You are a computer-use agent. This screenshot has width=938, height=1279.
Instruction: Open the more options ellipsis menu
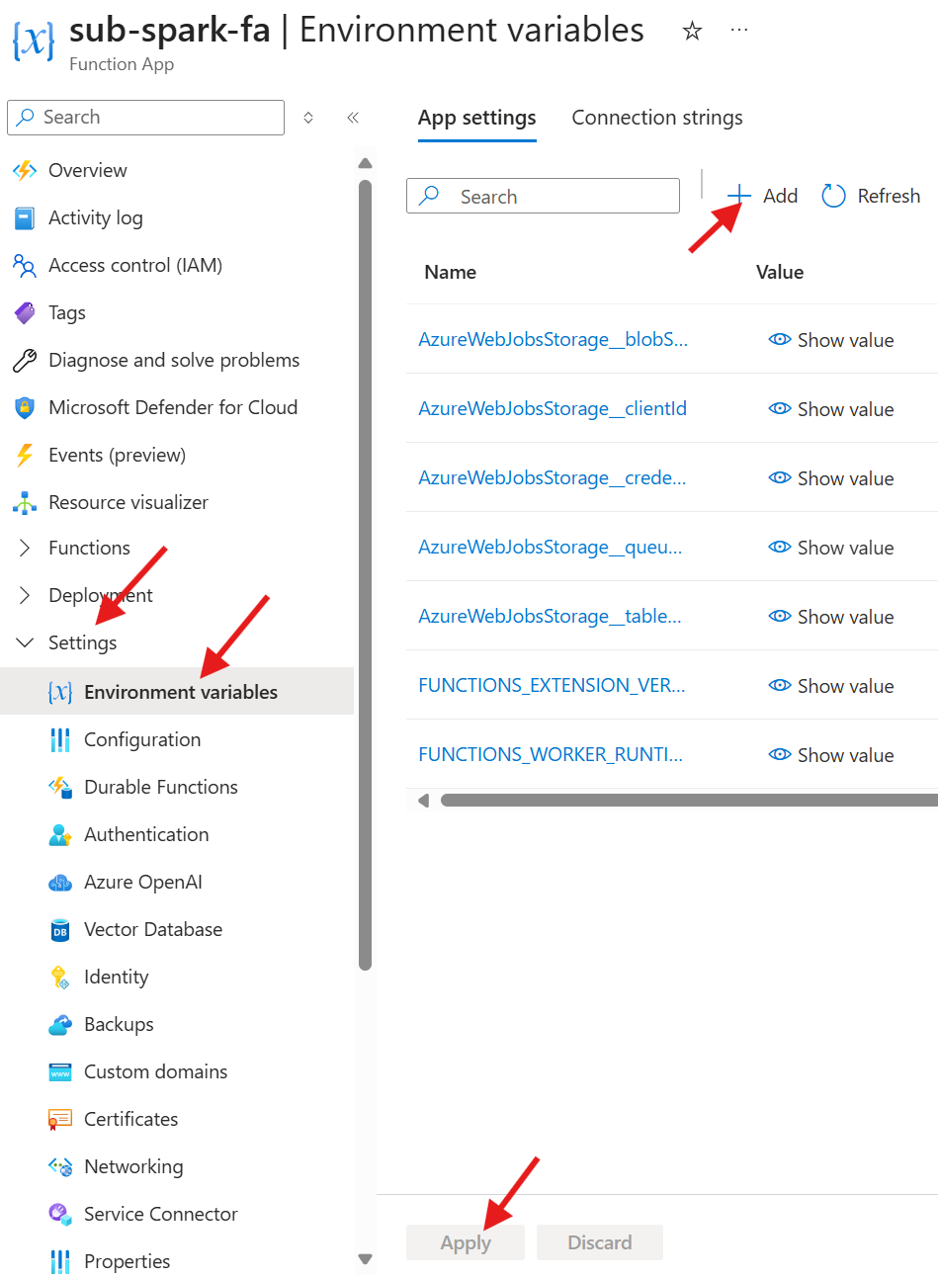tap(738, 31)
